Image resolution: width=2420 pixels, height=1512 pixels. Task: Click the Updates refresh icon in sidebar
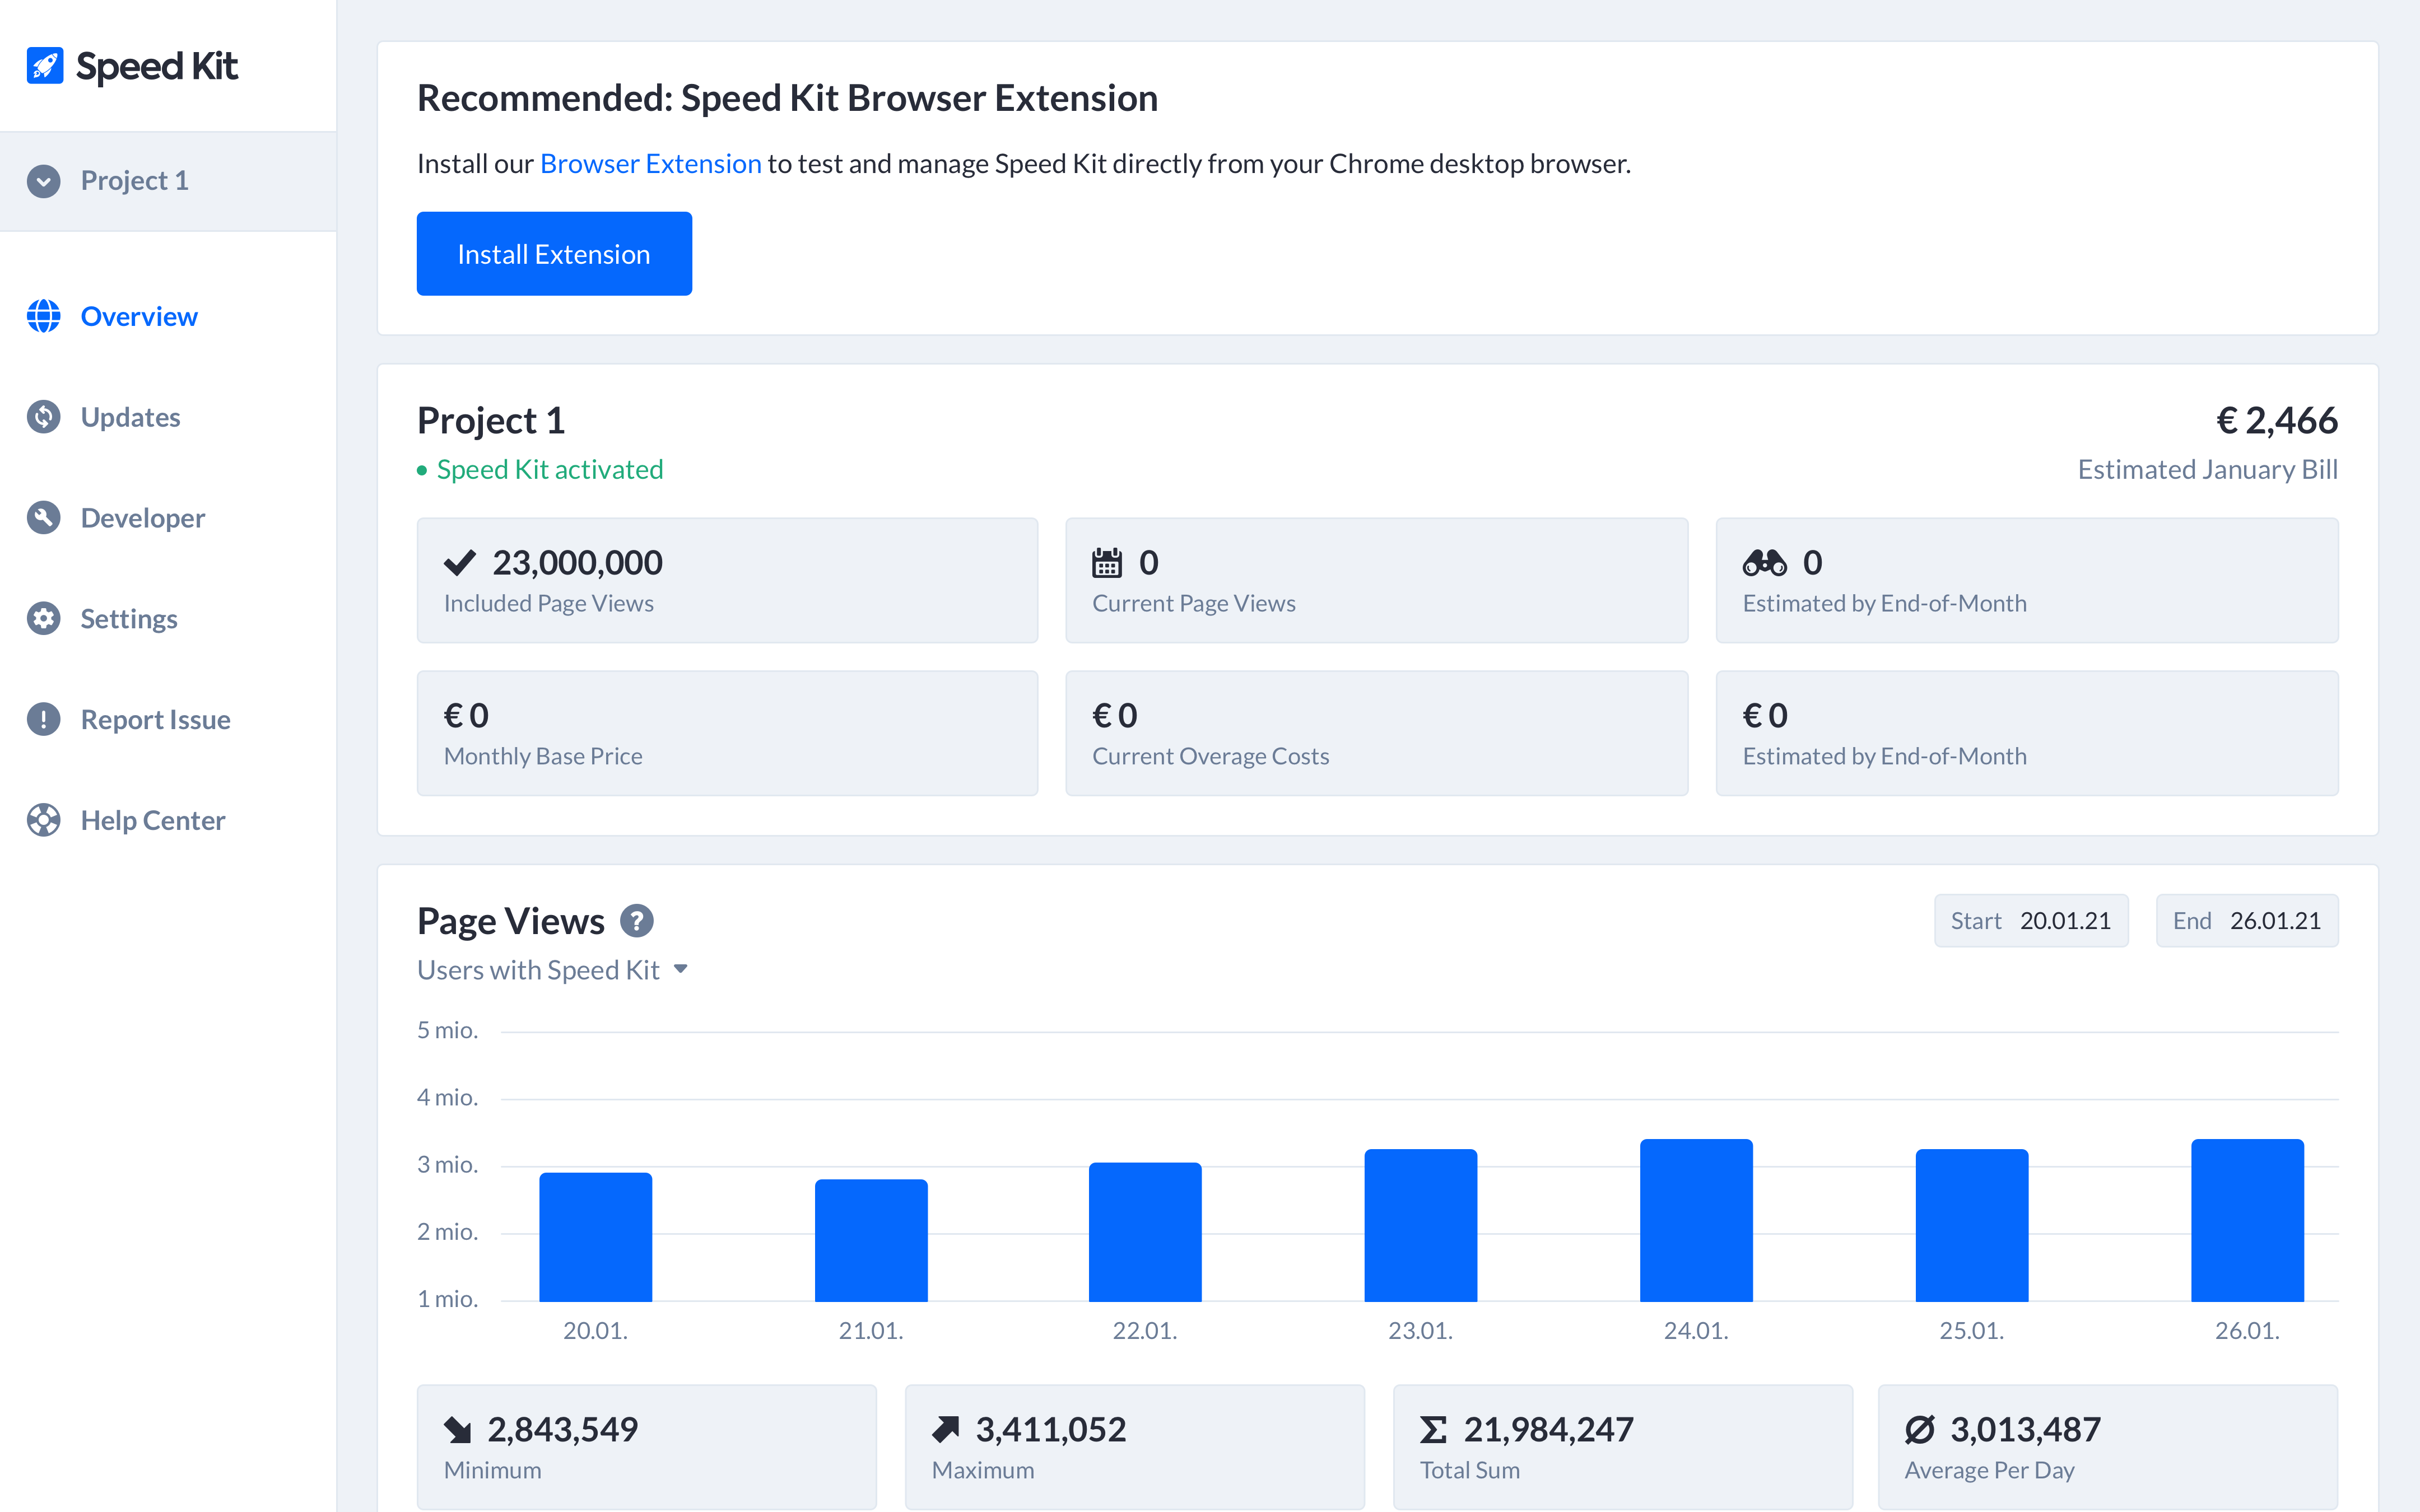[44, 417]
